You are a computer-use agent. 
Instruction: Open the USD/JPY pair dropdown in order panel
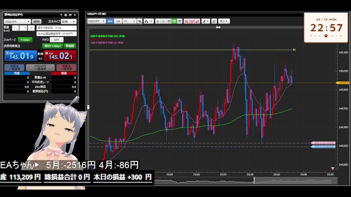[17, 22]
